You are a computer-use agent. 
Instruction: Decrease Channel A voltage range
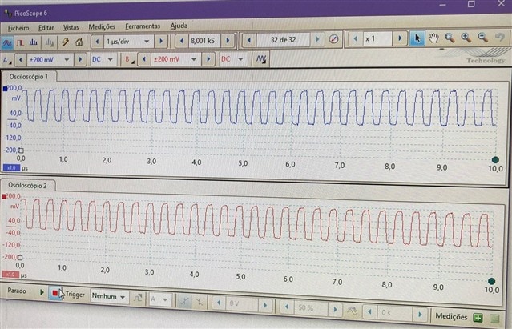point(21,60)
